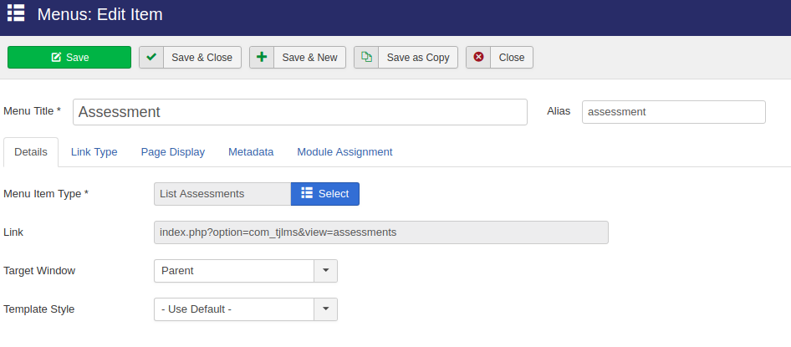Click the green Save button
Screen dimensions: 791x347
pos(69,58)
